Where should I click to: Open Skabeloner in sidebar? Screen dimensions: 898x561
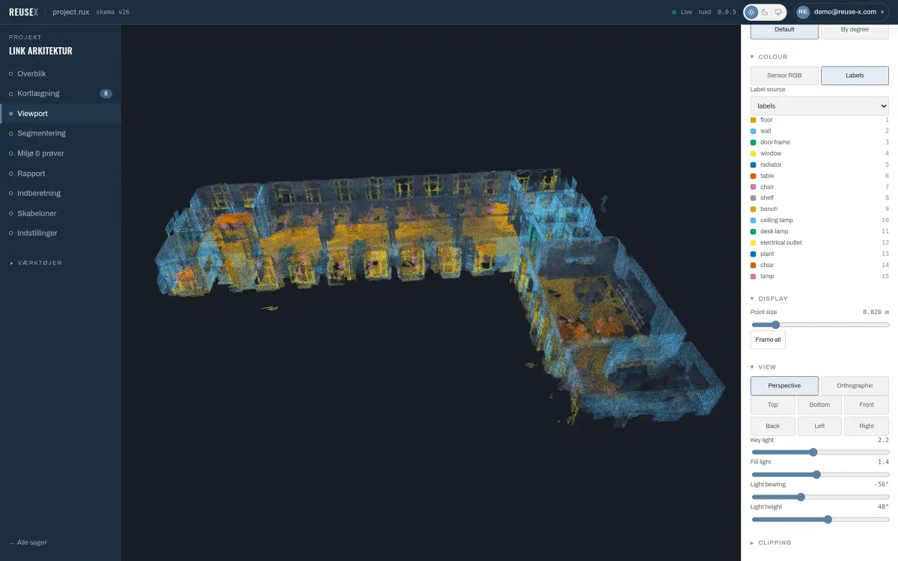click(61, 213)
